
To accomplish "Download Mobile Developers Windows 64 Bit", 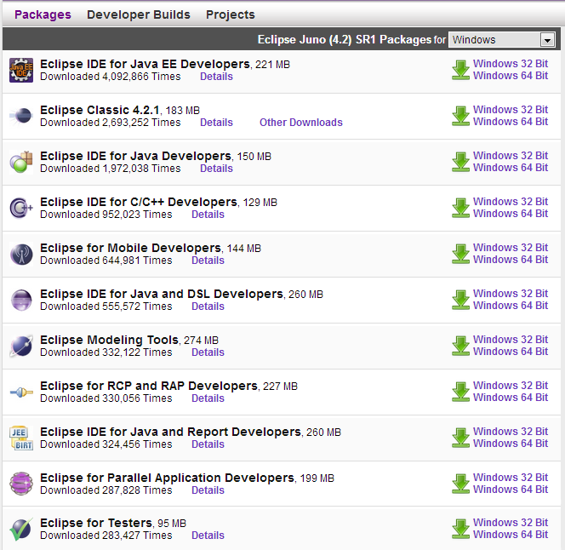I will 511,260.
